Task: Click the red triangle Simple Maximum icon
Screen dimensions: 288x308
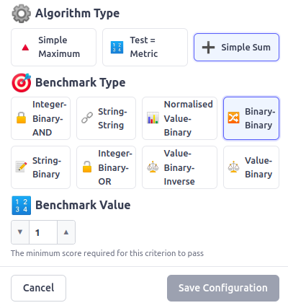Action: pos(25,48)
